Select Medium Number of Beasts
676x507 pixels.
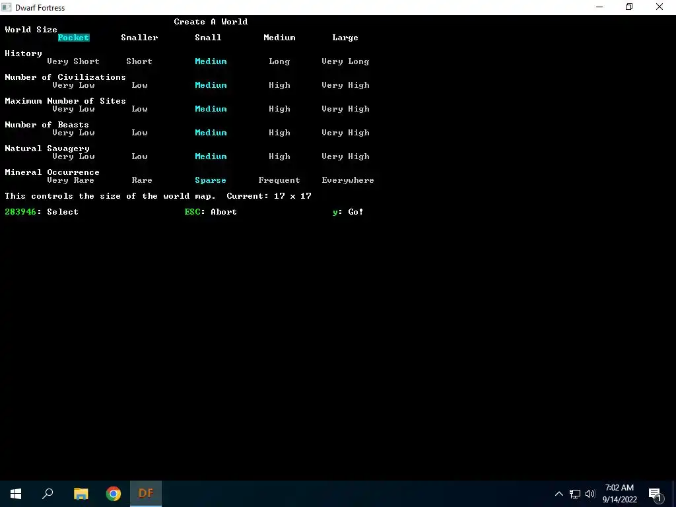211,132
